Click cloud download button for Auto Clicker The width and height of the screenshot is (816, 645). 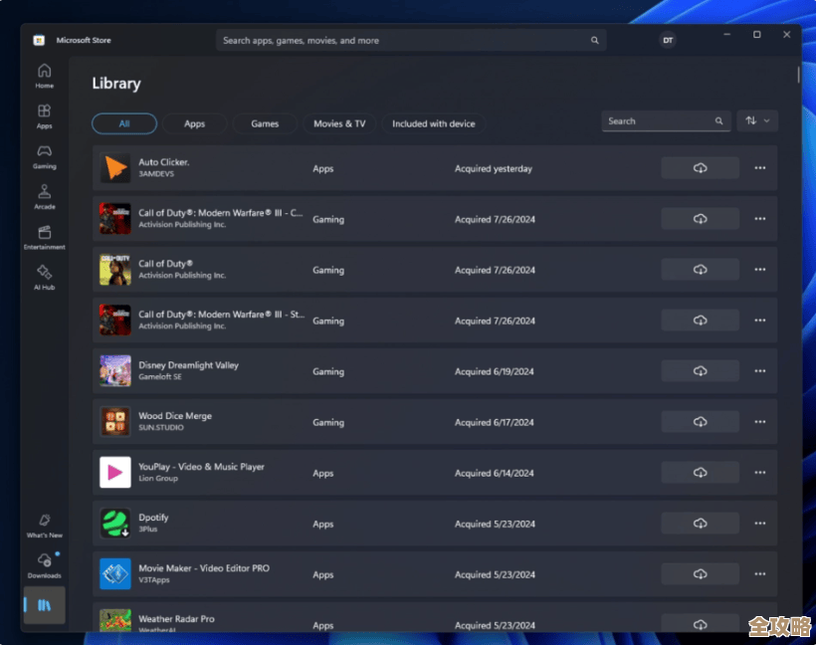[700, 168]
